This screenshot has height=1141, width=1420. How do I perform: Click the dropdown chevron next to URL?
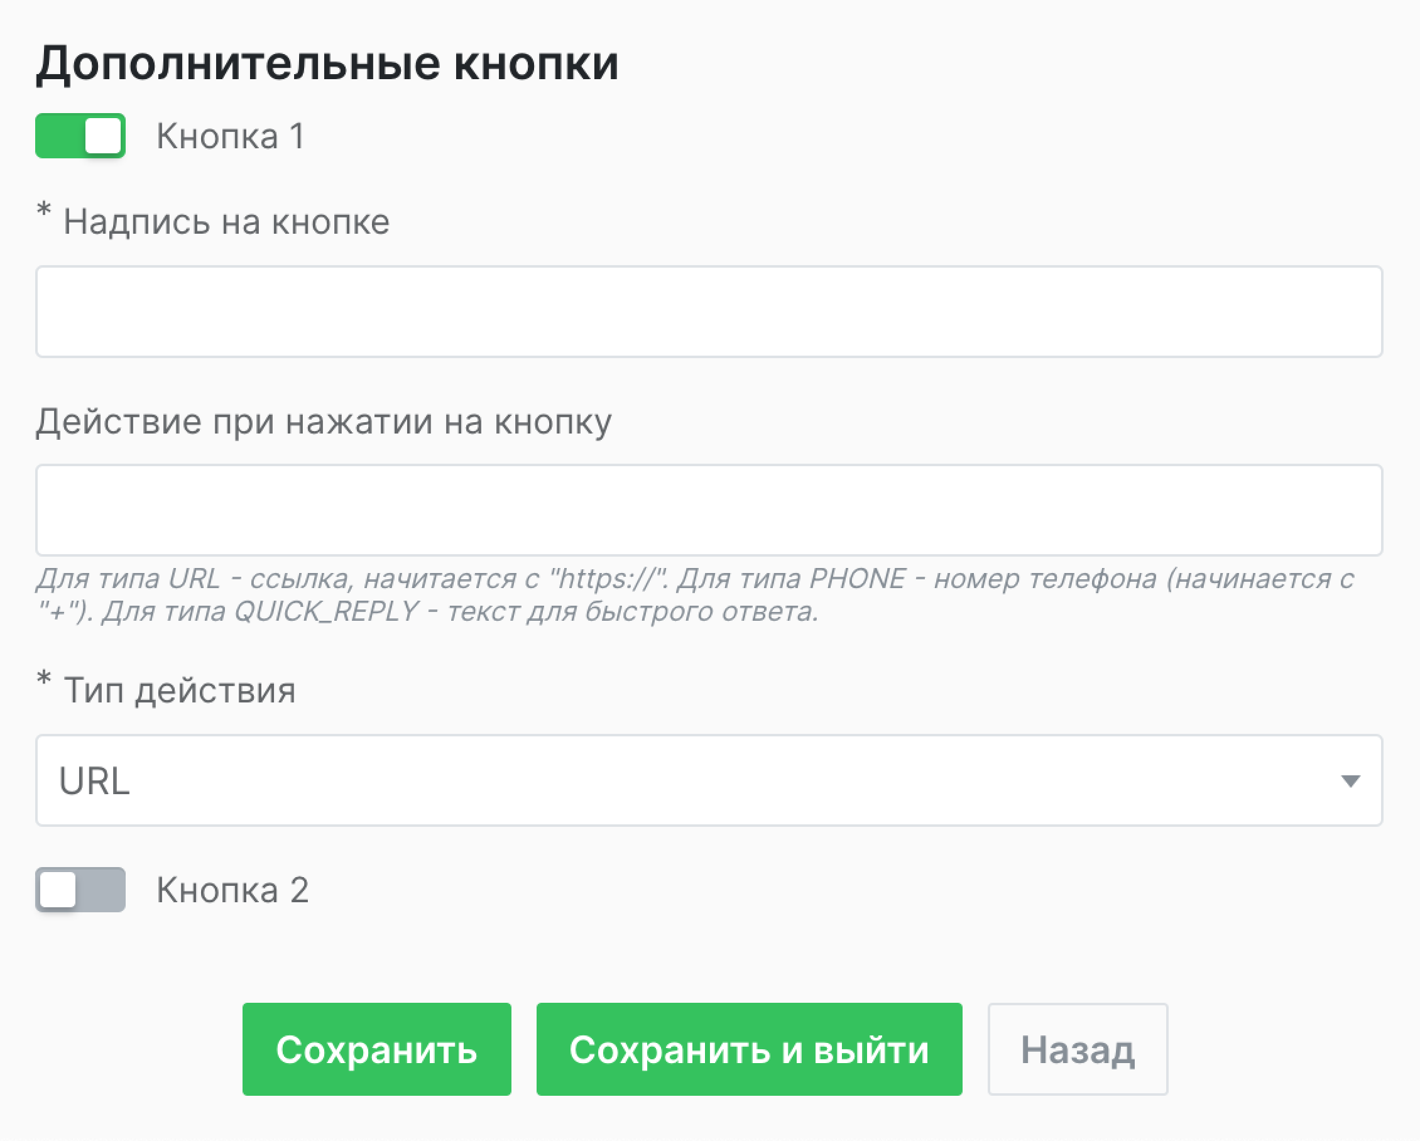pos(1351,782)
